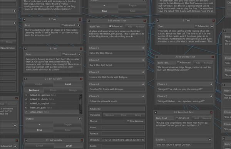Click variable list scrollbar in node 21
Screen dimensions: 231x149
click(81, 103)
